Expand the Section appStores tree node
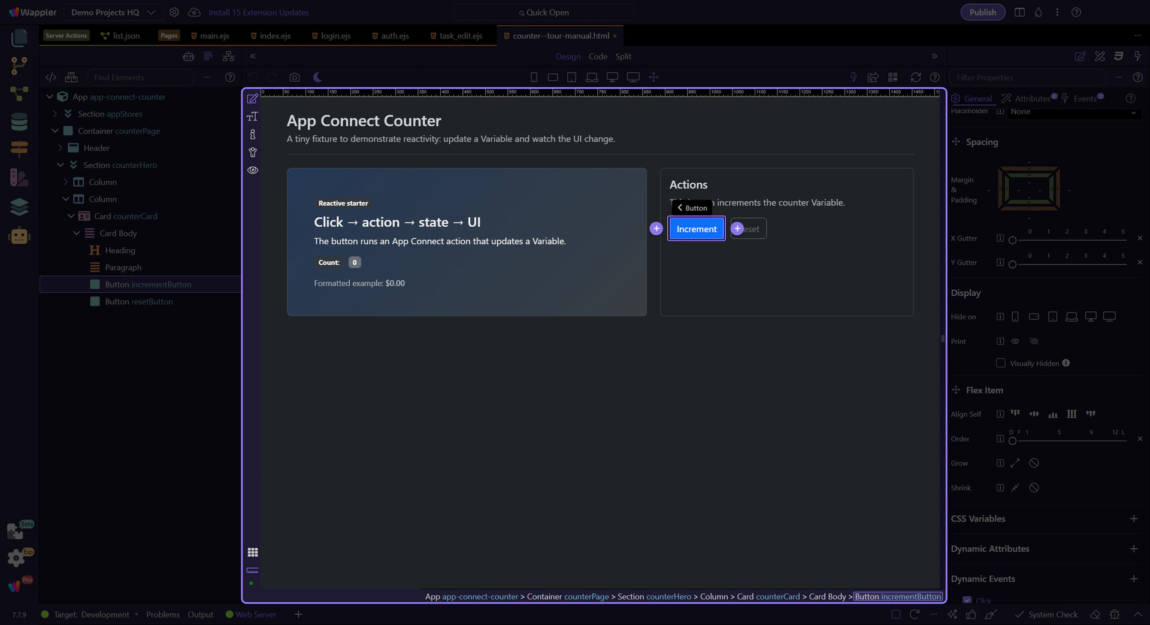The height and width of the screenshot is (625, 1150). tap(55, 114)
